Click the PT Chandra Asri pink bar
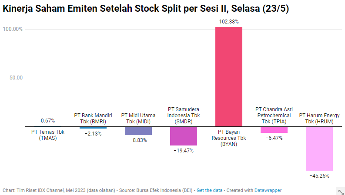 pyautogui.click(x=274, y=129)
